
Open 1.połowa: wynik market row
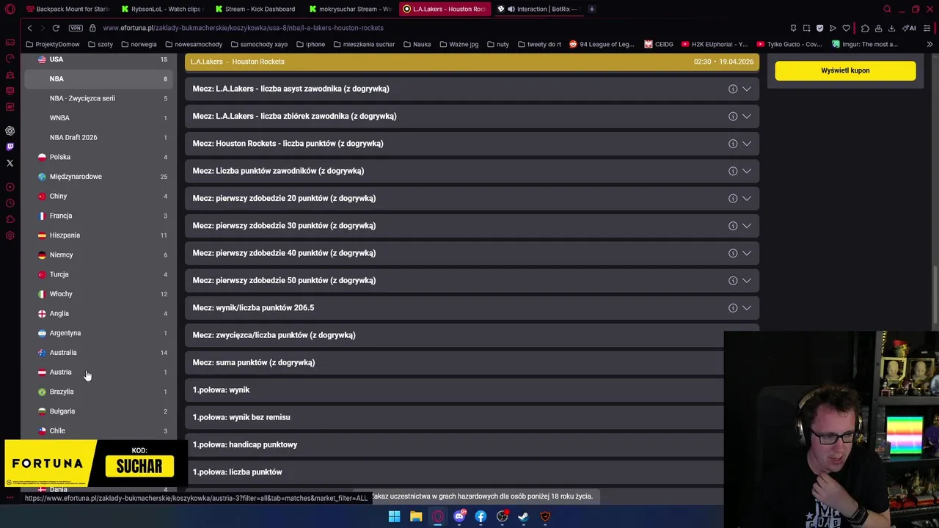click(455, 390)
